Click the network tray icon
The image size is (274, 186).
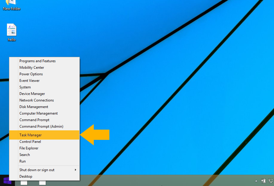pyautogui.click(x=271, y=181)
